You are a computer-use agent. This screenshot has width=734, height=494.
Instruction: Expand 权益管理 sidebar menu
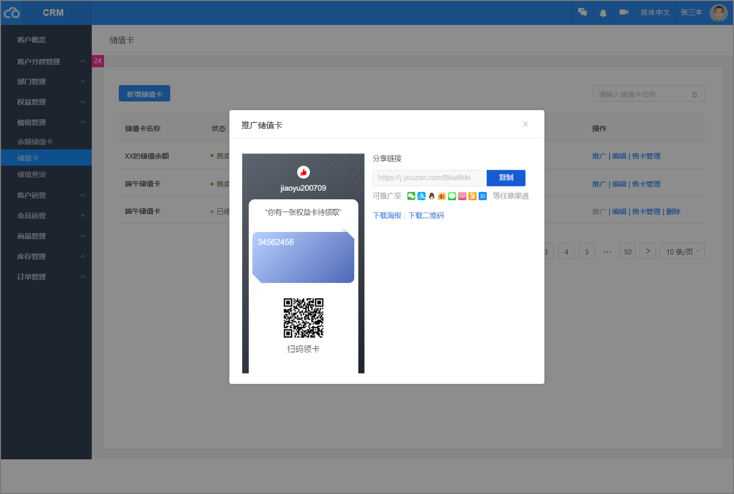(46, 102)
